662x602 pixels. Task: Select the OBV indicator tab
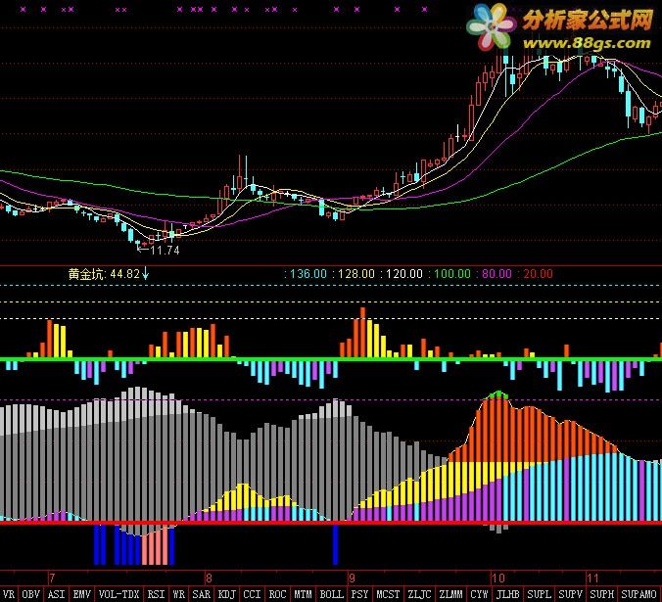click(30, 594)
